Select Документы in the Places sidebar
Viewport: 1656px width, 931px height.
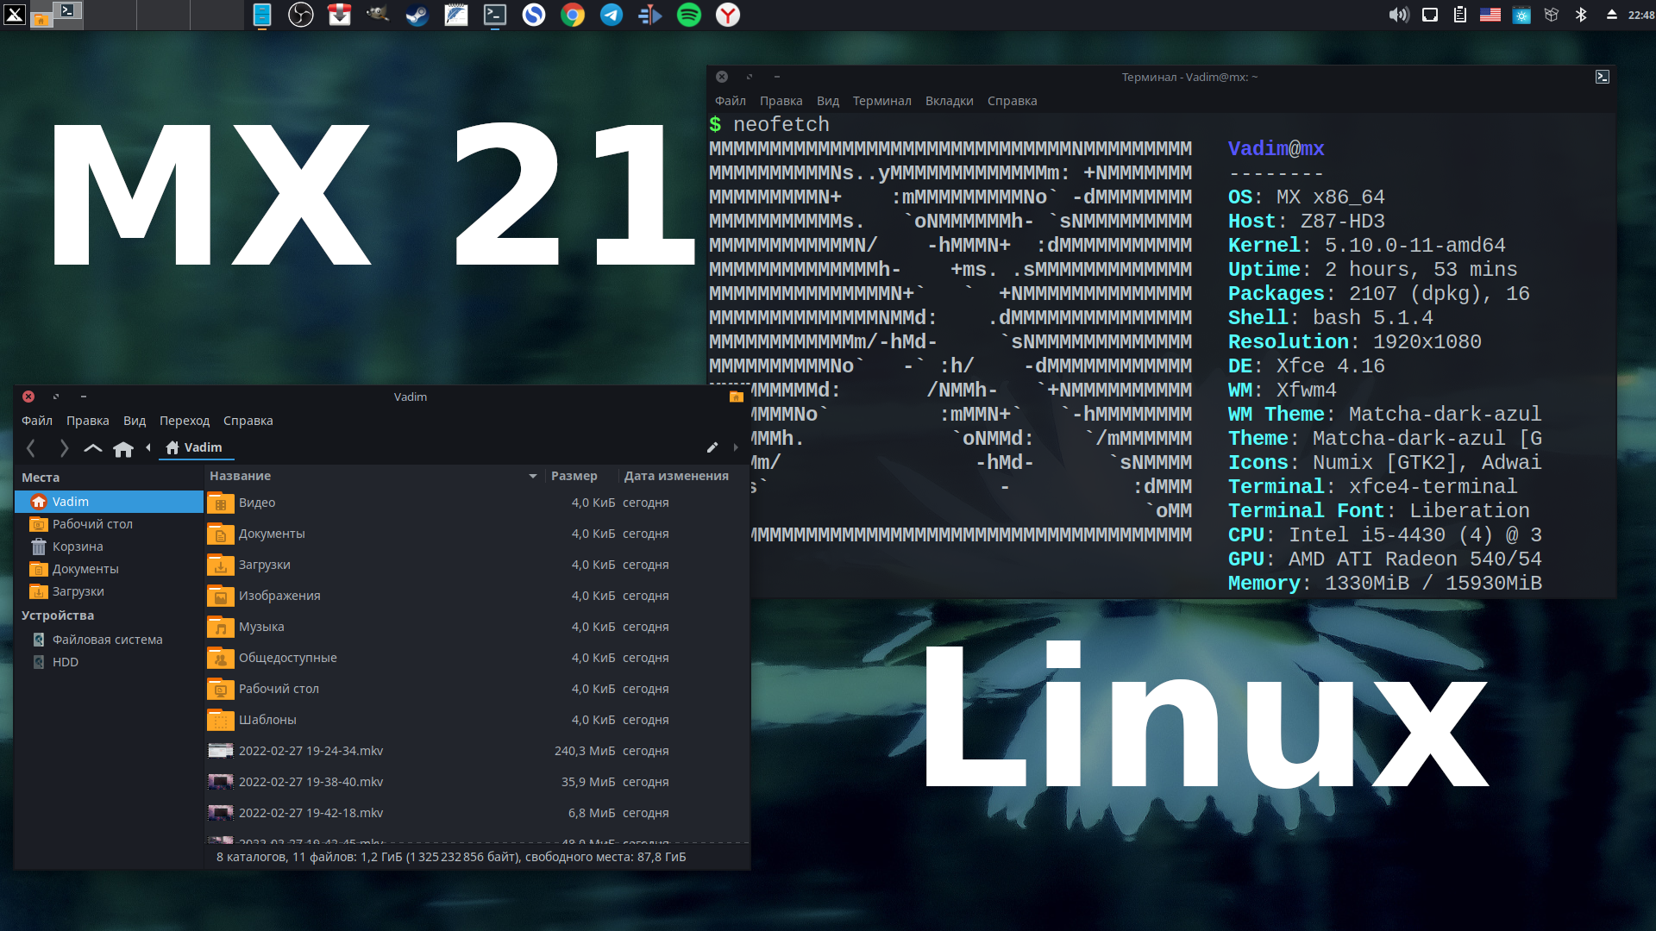click(110, 569)
